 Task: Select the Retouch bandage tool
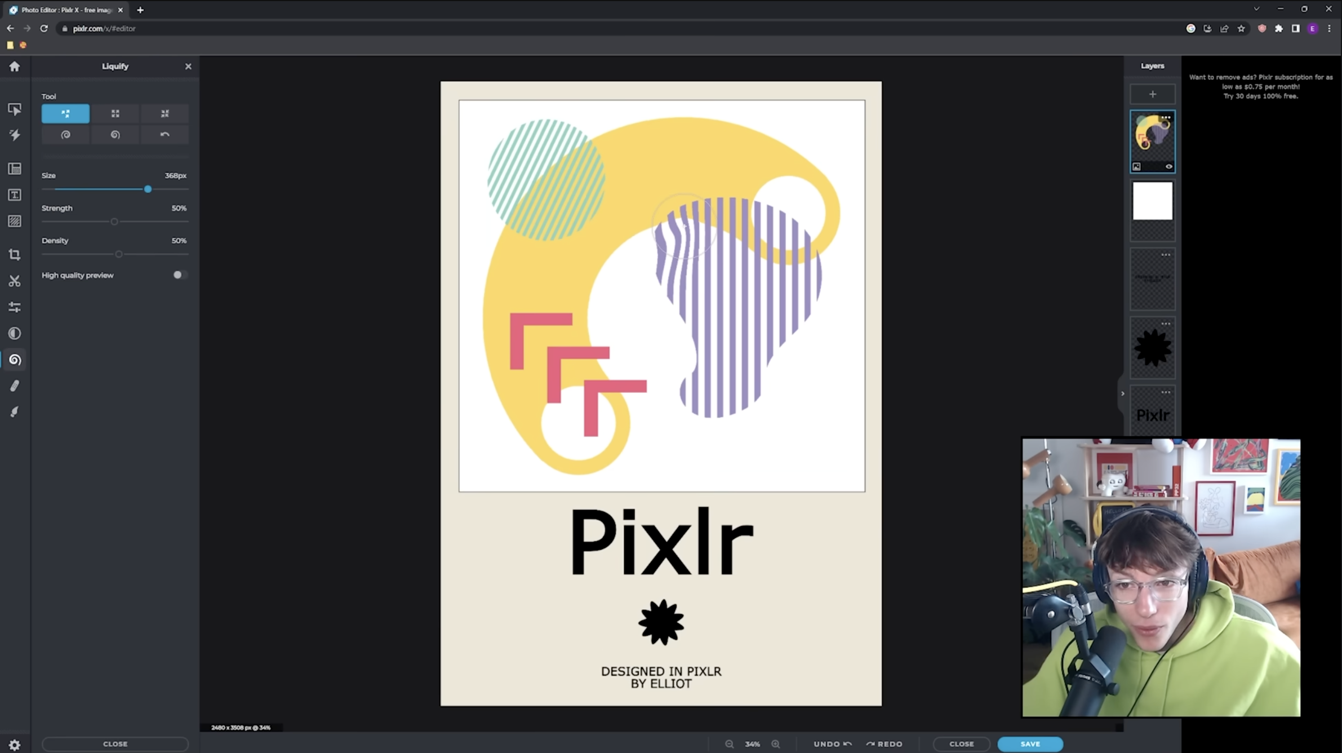point(15,386)
